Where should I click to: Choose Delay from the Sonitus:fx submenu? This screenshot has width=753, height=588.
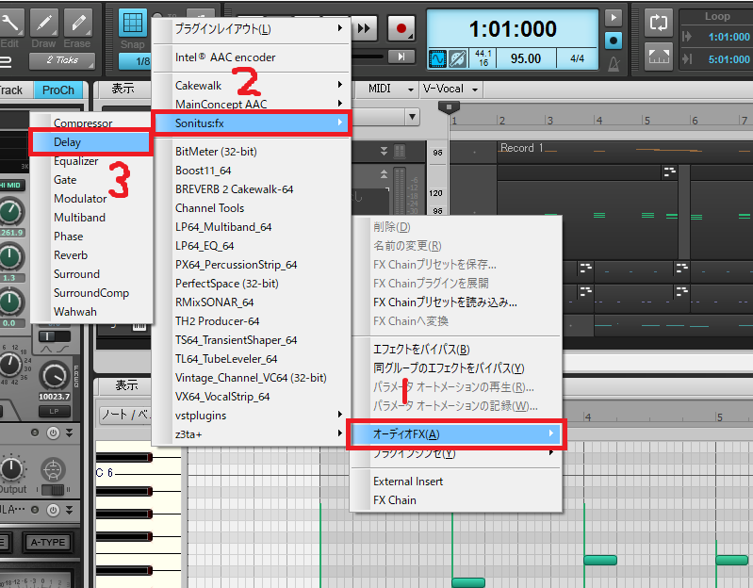point(90,142)
